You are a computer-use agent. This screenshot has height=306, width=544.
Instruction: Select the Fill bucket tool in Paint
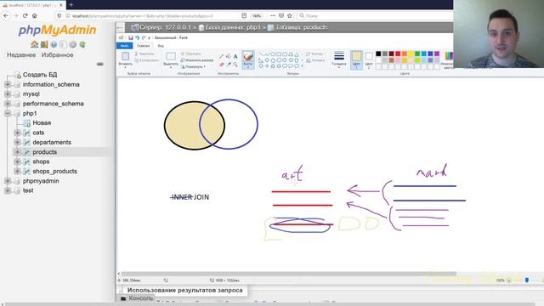pos(229,56)
